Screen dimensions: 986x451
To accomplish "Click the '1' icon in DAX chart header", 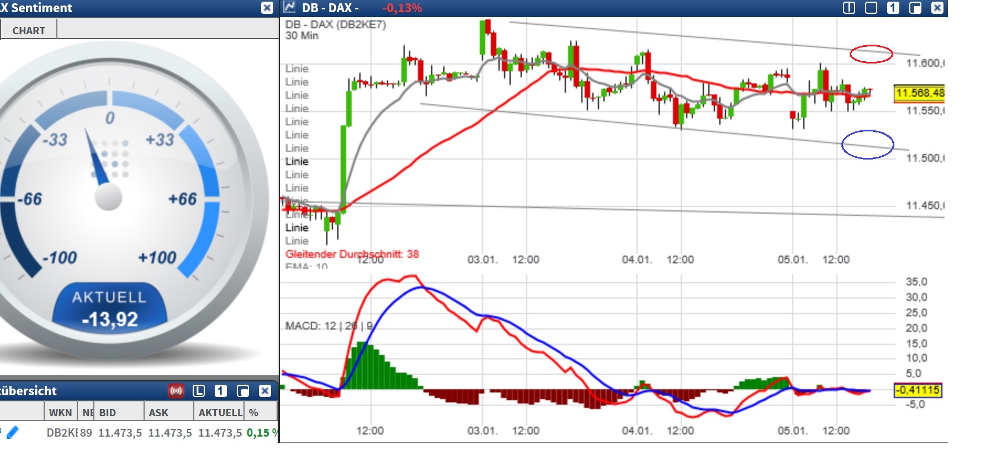I will click(x=893, y=8).
